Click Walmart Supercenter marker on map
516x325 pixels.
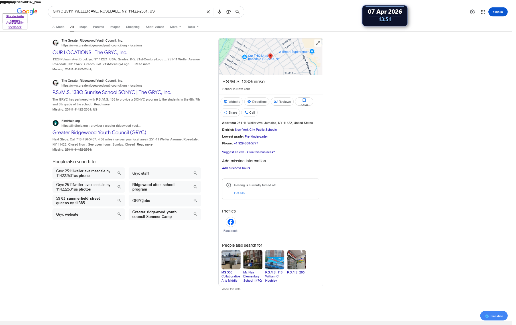312,52
